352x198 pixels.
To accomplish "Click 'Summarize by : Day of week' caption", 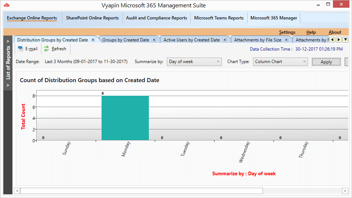I will (244, 173).
